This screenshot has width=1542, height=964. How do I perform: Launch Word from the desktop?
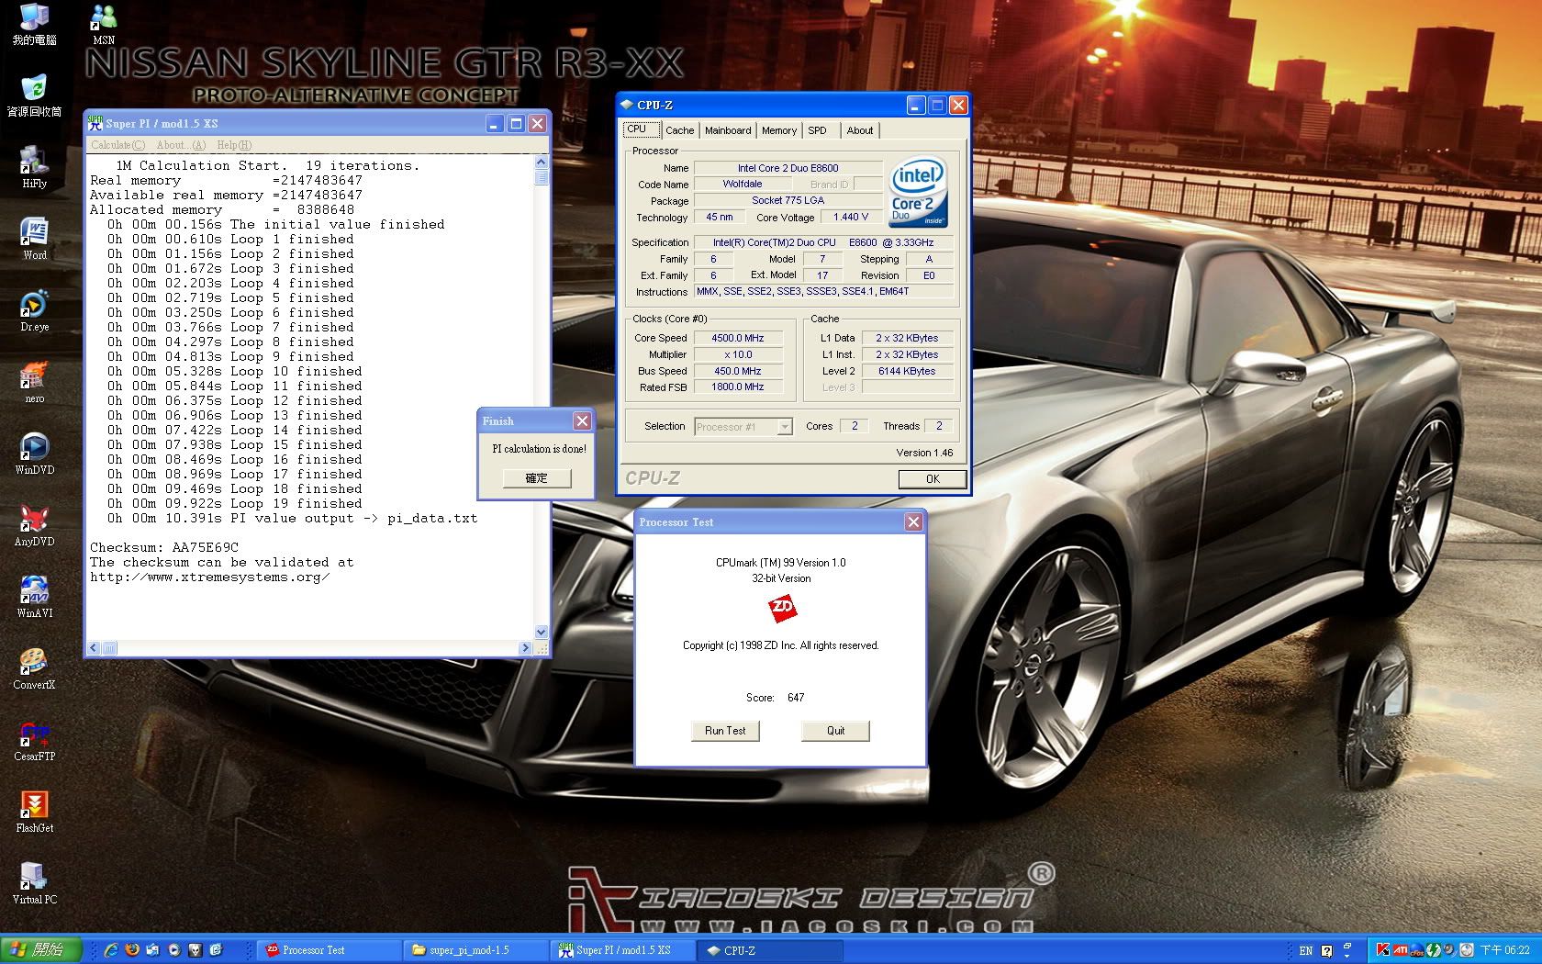pyautogui.click(x=34, y=239)
